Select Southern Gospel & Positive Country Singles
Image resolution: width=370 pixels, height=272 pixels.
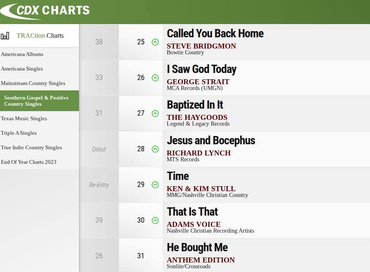(x=36, y=101)
